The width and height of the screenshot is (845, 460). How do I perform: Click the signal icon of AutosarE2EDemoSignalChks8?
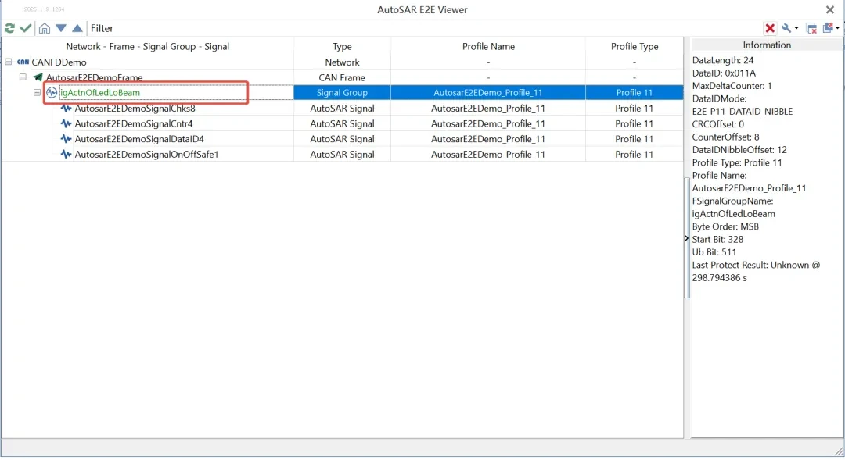click(67, 108)
